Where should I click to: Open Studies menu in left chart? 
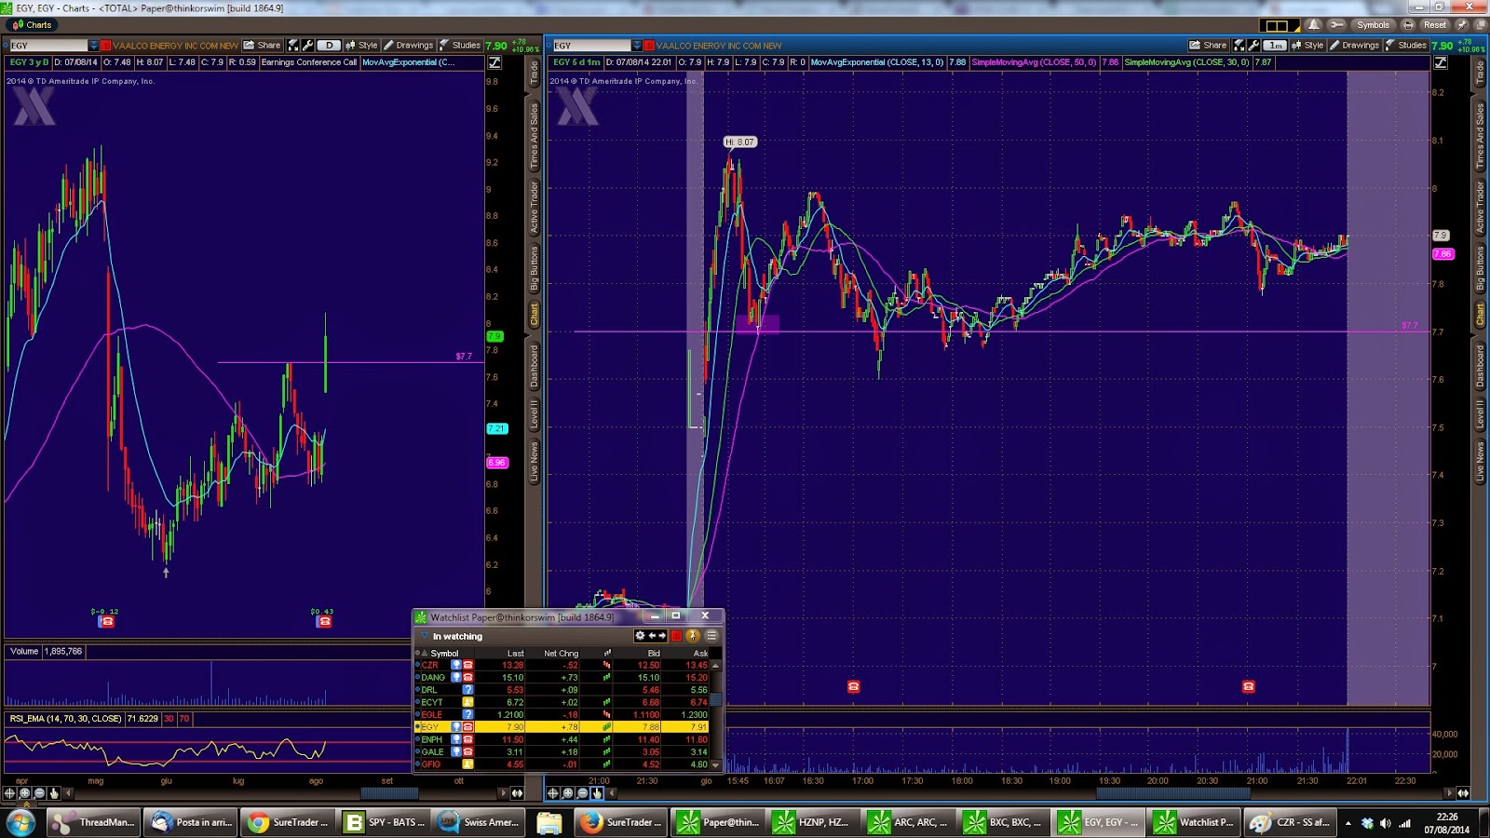click(460, 45)
